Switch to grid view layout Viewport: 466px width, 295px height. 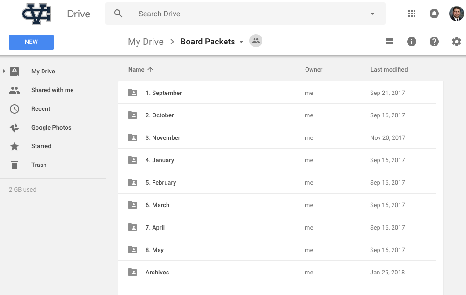[389, 42]
